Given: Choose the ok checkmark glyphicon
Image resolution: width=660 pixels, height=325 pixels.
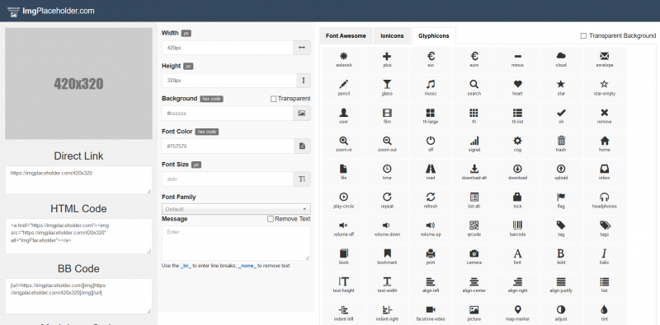Looking at the screenshot, I should click(x=561, y=116).
